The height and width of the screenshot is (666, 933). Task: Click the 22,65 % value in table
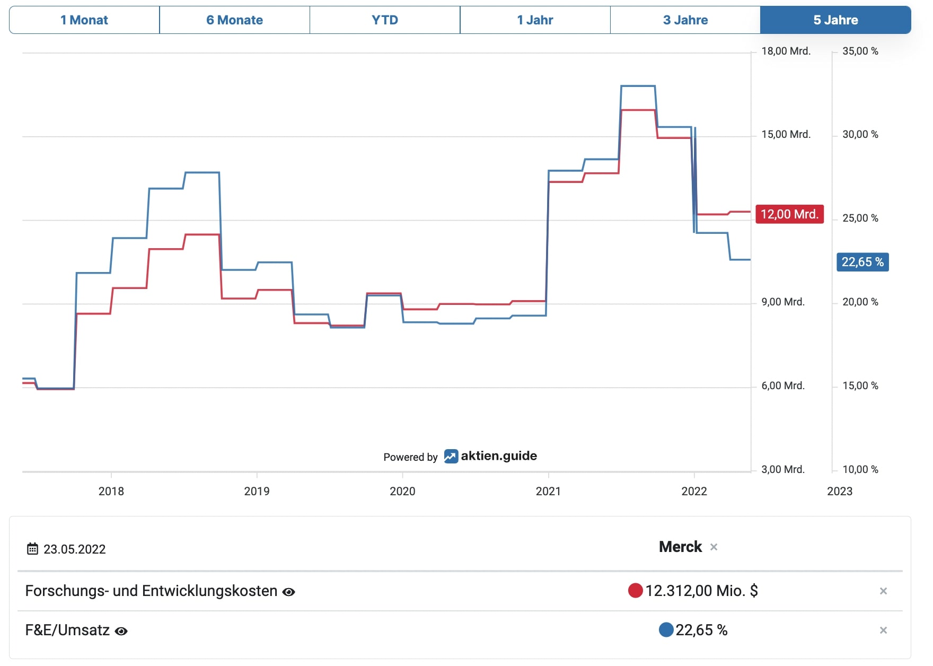701,630
